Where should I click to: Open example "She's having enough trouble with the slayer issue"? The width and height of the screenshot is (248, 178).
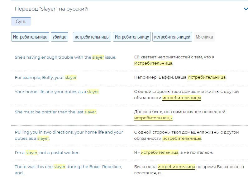pyautogui.click(x=65, y=57)
